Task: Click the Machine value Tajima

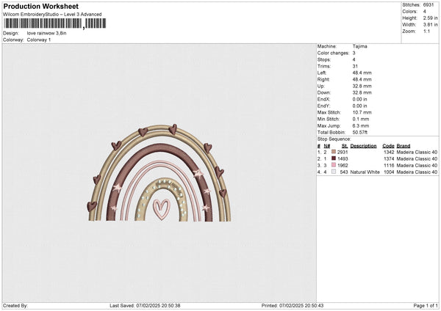Action: pyautogui.click(x=360, y=46)
